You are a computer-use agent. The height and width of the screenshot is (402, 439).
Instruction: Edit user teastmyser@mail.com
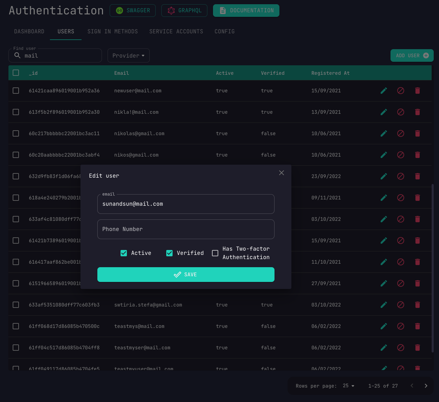[384, 348]
